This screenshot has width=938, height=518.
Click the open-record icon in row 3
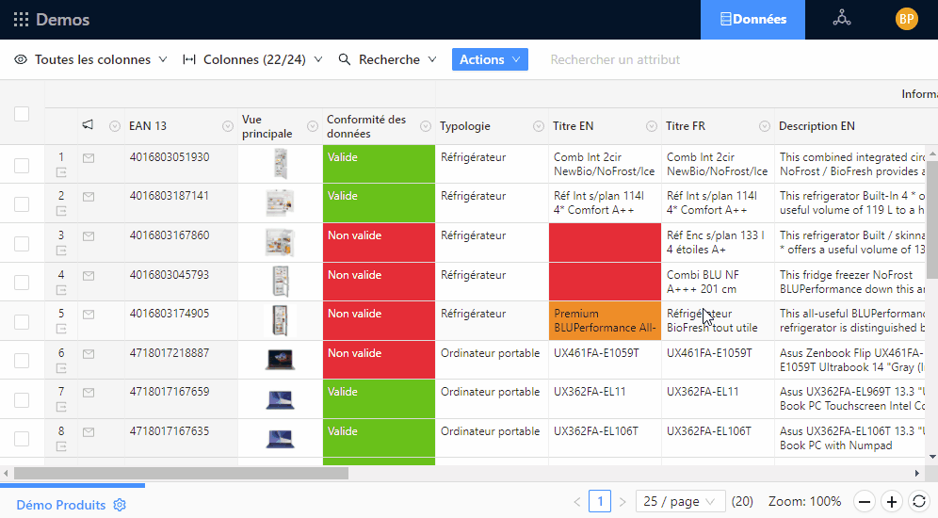pyautogui.click(x=62, y=251)
